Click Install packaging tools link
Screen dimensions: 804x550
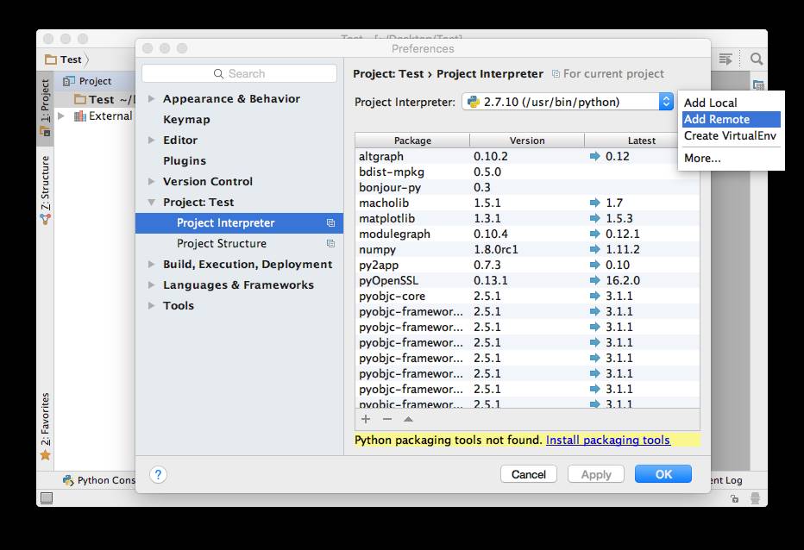(x=607, y=440)
